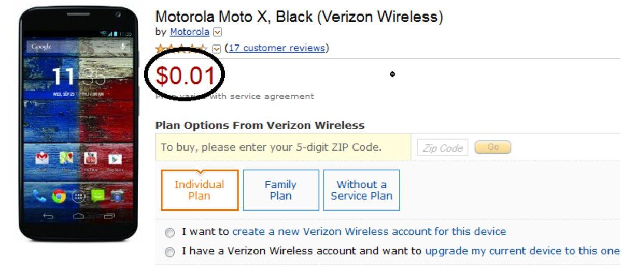Open the star ratings dropdown arrow
The height and width of the screenshot is (270, 622).
pyautogui.click(x=217, y=49)
